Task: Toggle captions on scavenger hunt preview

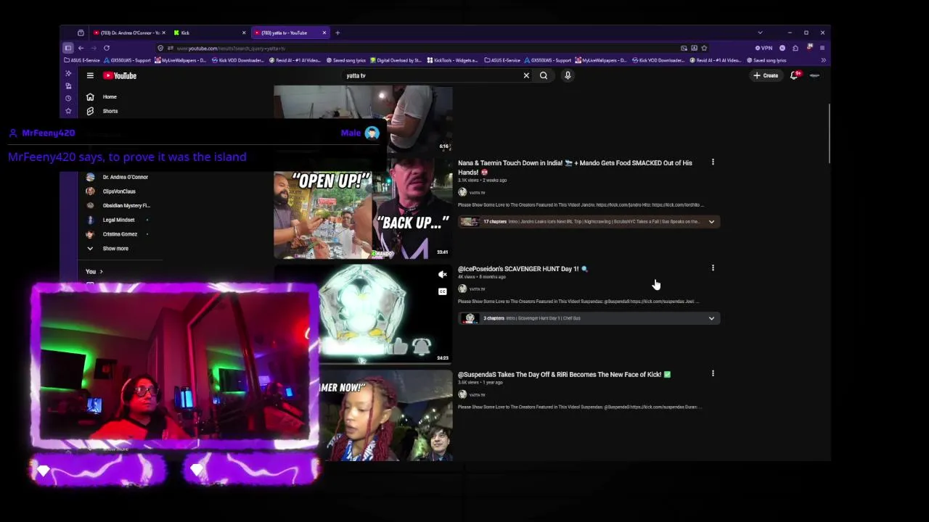Action: (x=443, y=291)
